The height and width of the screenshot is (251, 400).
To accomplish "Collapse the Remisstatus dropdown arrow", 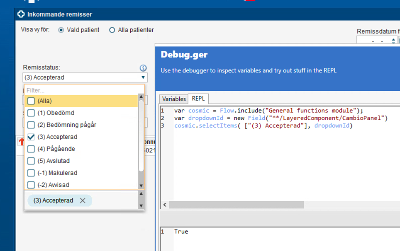I will (143, 77).
